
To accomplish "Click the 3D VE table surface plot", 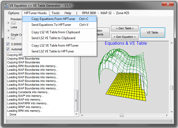I will coord(123,75).
